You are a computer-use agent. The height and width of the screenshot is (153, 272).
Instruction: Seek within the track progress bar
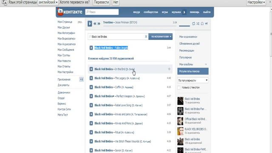coord(140,26)
